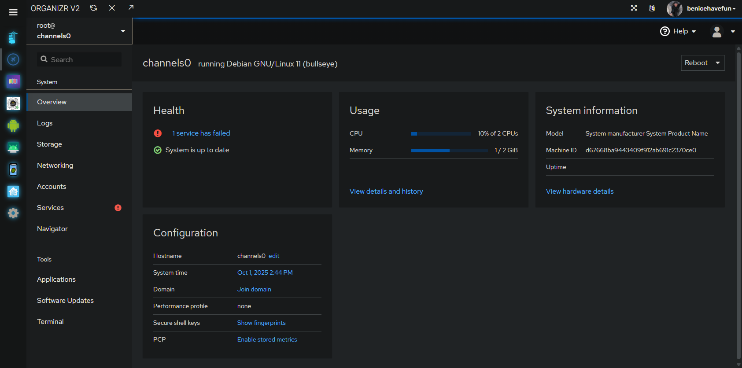Expand the root@channels0 host selector
This screenshot has height=368, width=742.
(123, 31)
